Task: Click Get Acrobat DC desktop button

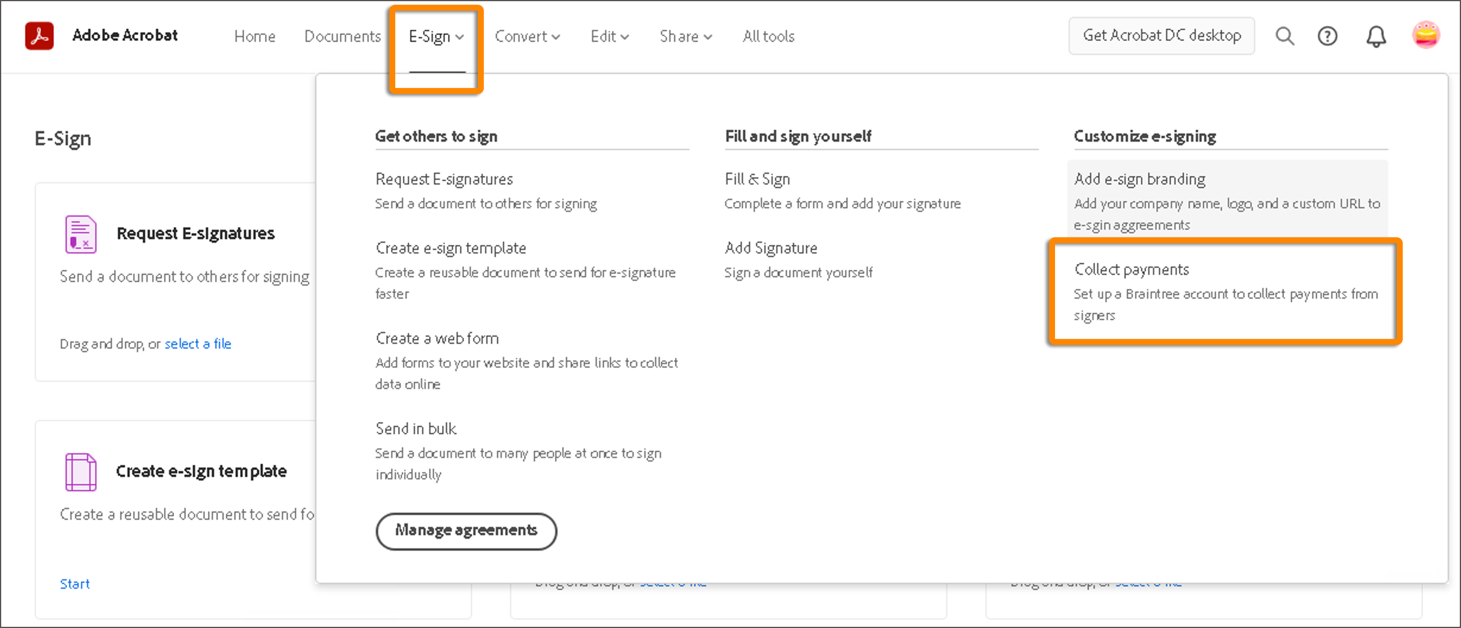Action: (1161, 36)
